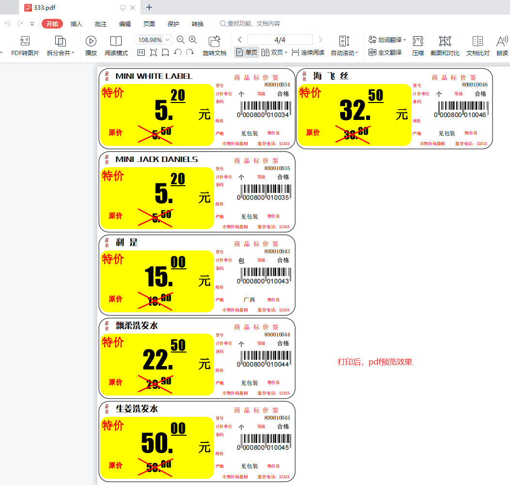Open the 编辑 ribbon tab
510x485 pixels.
tap(125, 24)
